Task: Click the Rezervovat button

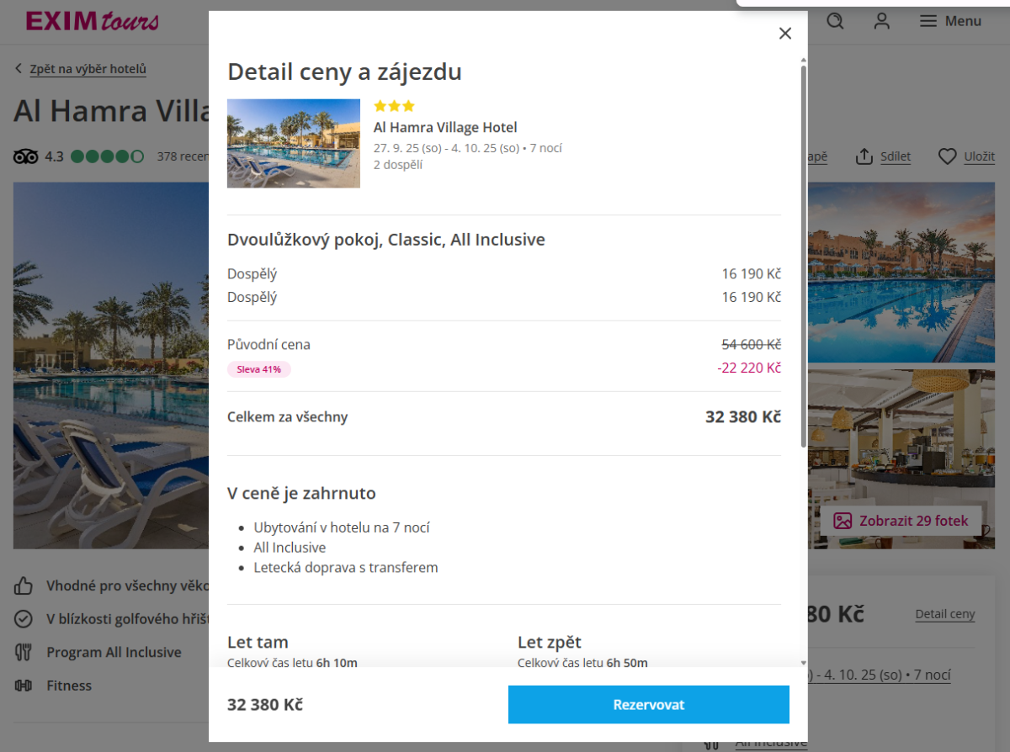Action: point(648,705)
